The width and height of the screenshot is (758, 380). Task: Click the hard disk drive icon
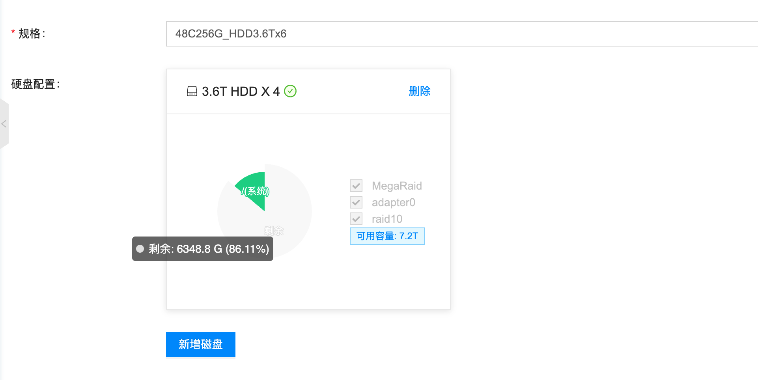[192, 91]
